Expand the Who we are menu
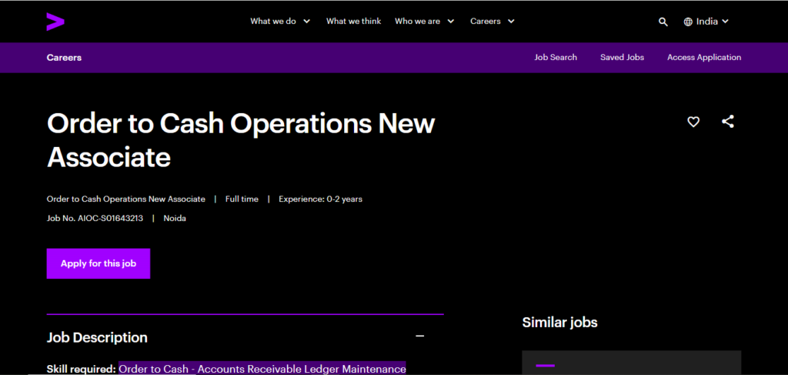 (424, 21)
